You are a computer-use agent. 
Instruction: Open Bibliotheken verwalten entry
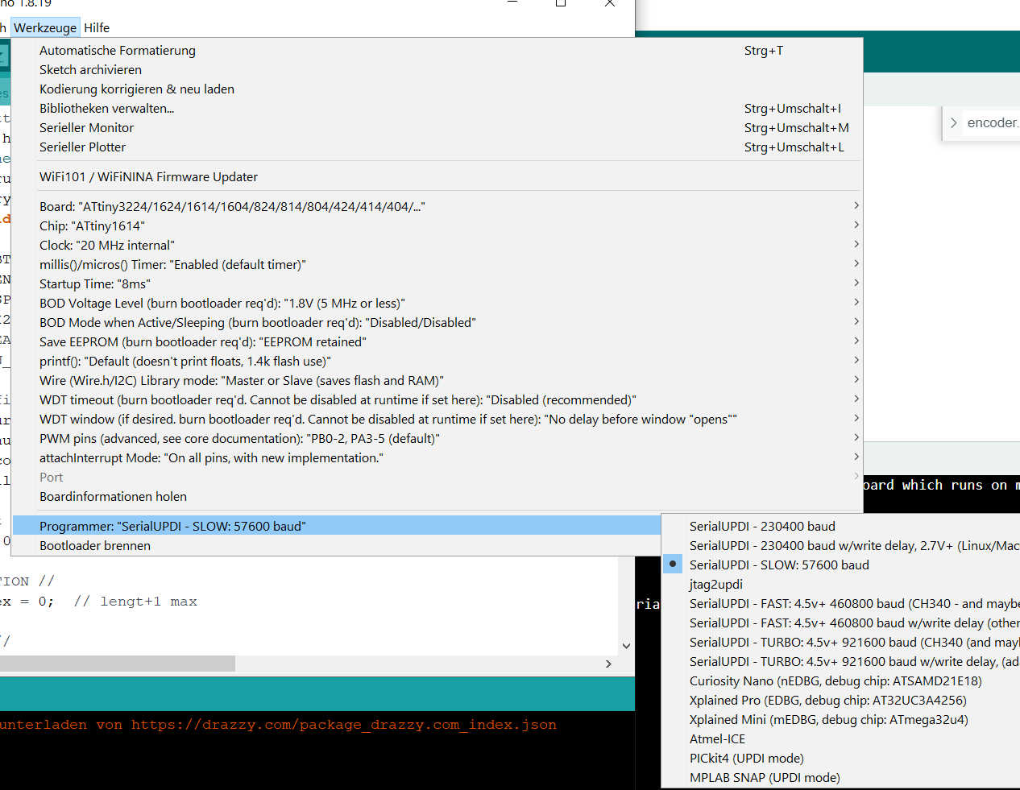[x=106, y=108]
